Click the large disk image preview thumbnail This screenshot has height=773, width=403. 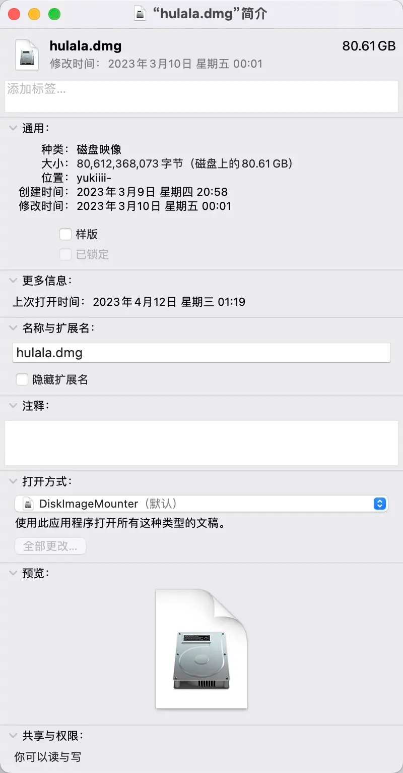[201, 648]
